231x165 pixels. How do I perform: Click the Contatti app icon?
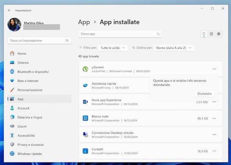click(x=85, y=151)
